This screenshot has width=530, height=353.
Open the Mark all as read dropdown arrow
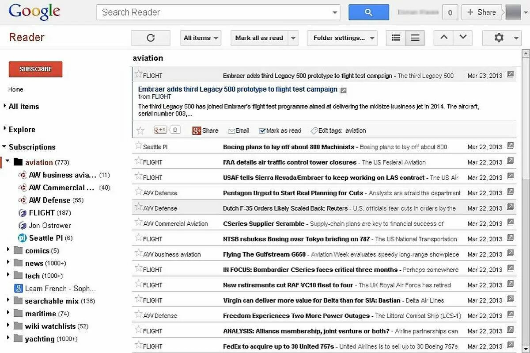point(293,38)
